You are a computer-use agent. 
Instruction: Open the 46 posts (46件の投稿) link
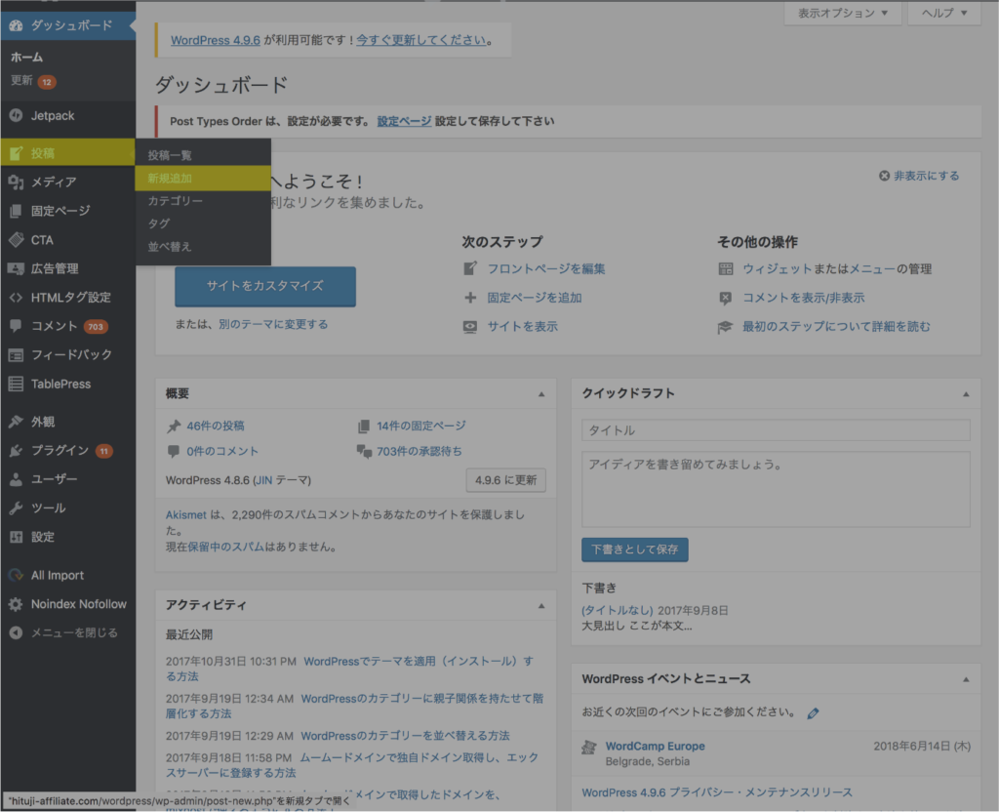(216, 426)
